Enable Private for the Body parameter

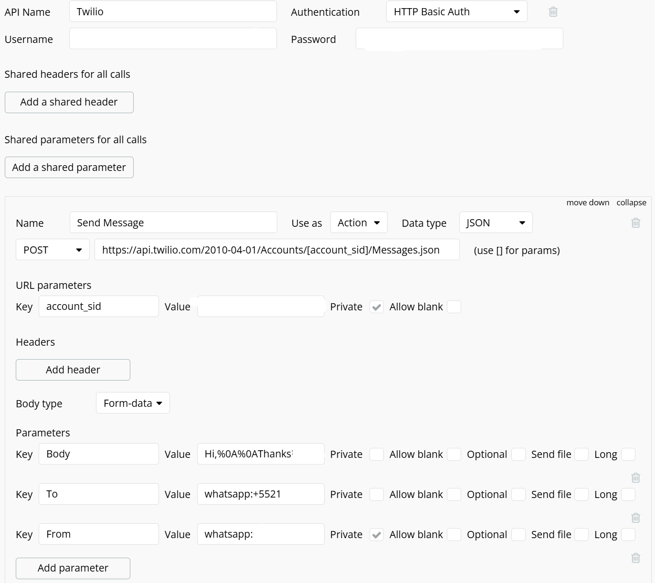click(377, 455)
